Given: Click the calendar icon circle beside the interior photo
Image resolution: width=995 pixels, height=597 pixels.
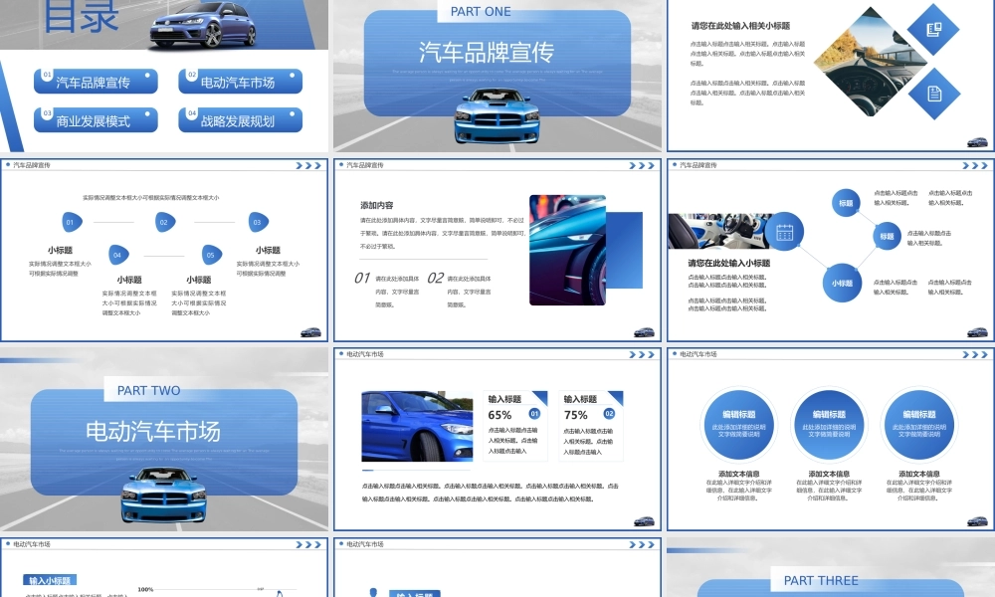Looking at the screenshot, I should pos(784,232).
